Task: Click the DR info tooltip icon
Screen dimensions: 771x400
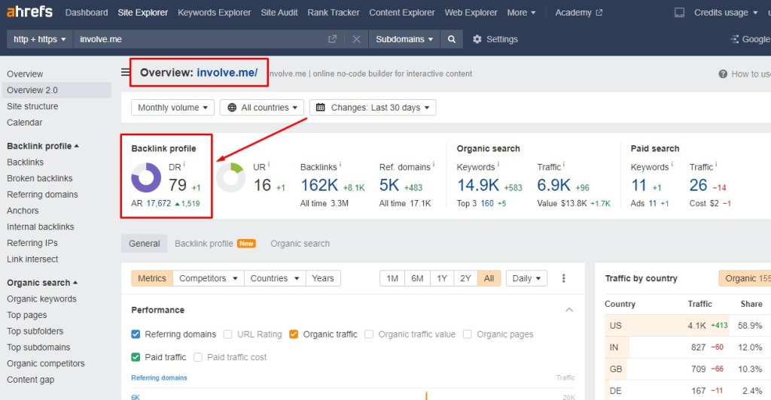Action: tap(184, 164)
